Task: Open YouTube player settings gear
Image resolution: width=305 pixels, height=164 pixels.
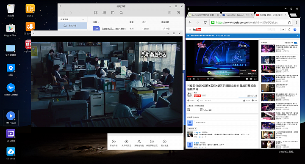Action: (247, 79)
